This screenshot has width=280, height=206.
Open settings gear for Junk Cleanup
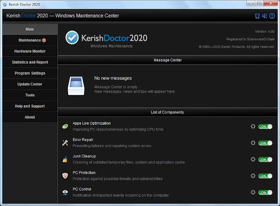253,159
